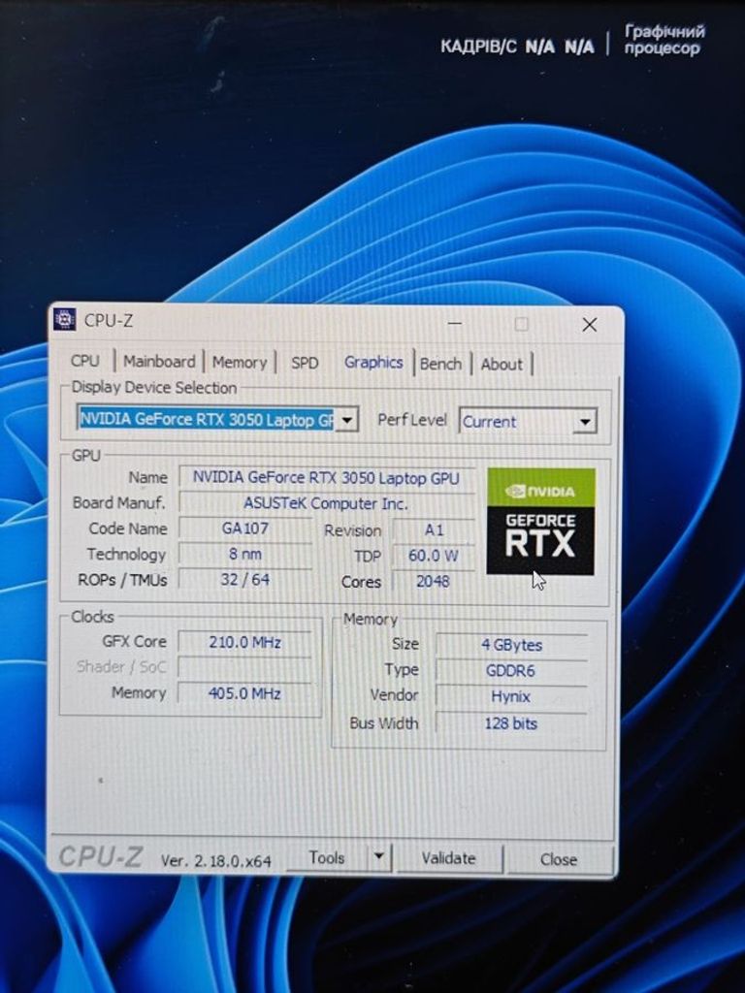Click the 210.0 MHz GFX Core clock
The height and width of the screenshot is (993, 745).
[x=245, y=642]
